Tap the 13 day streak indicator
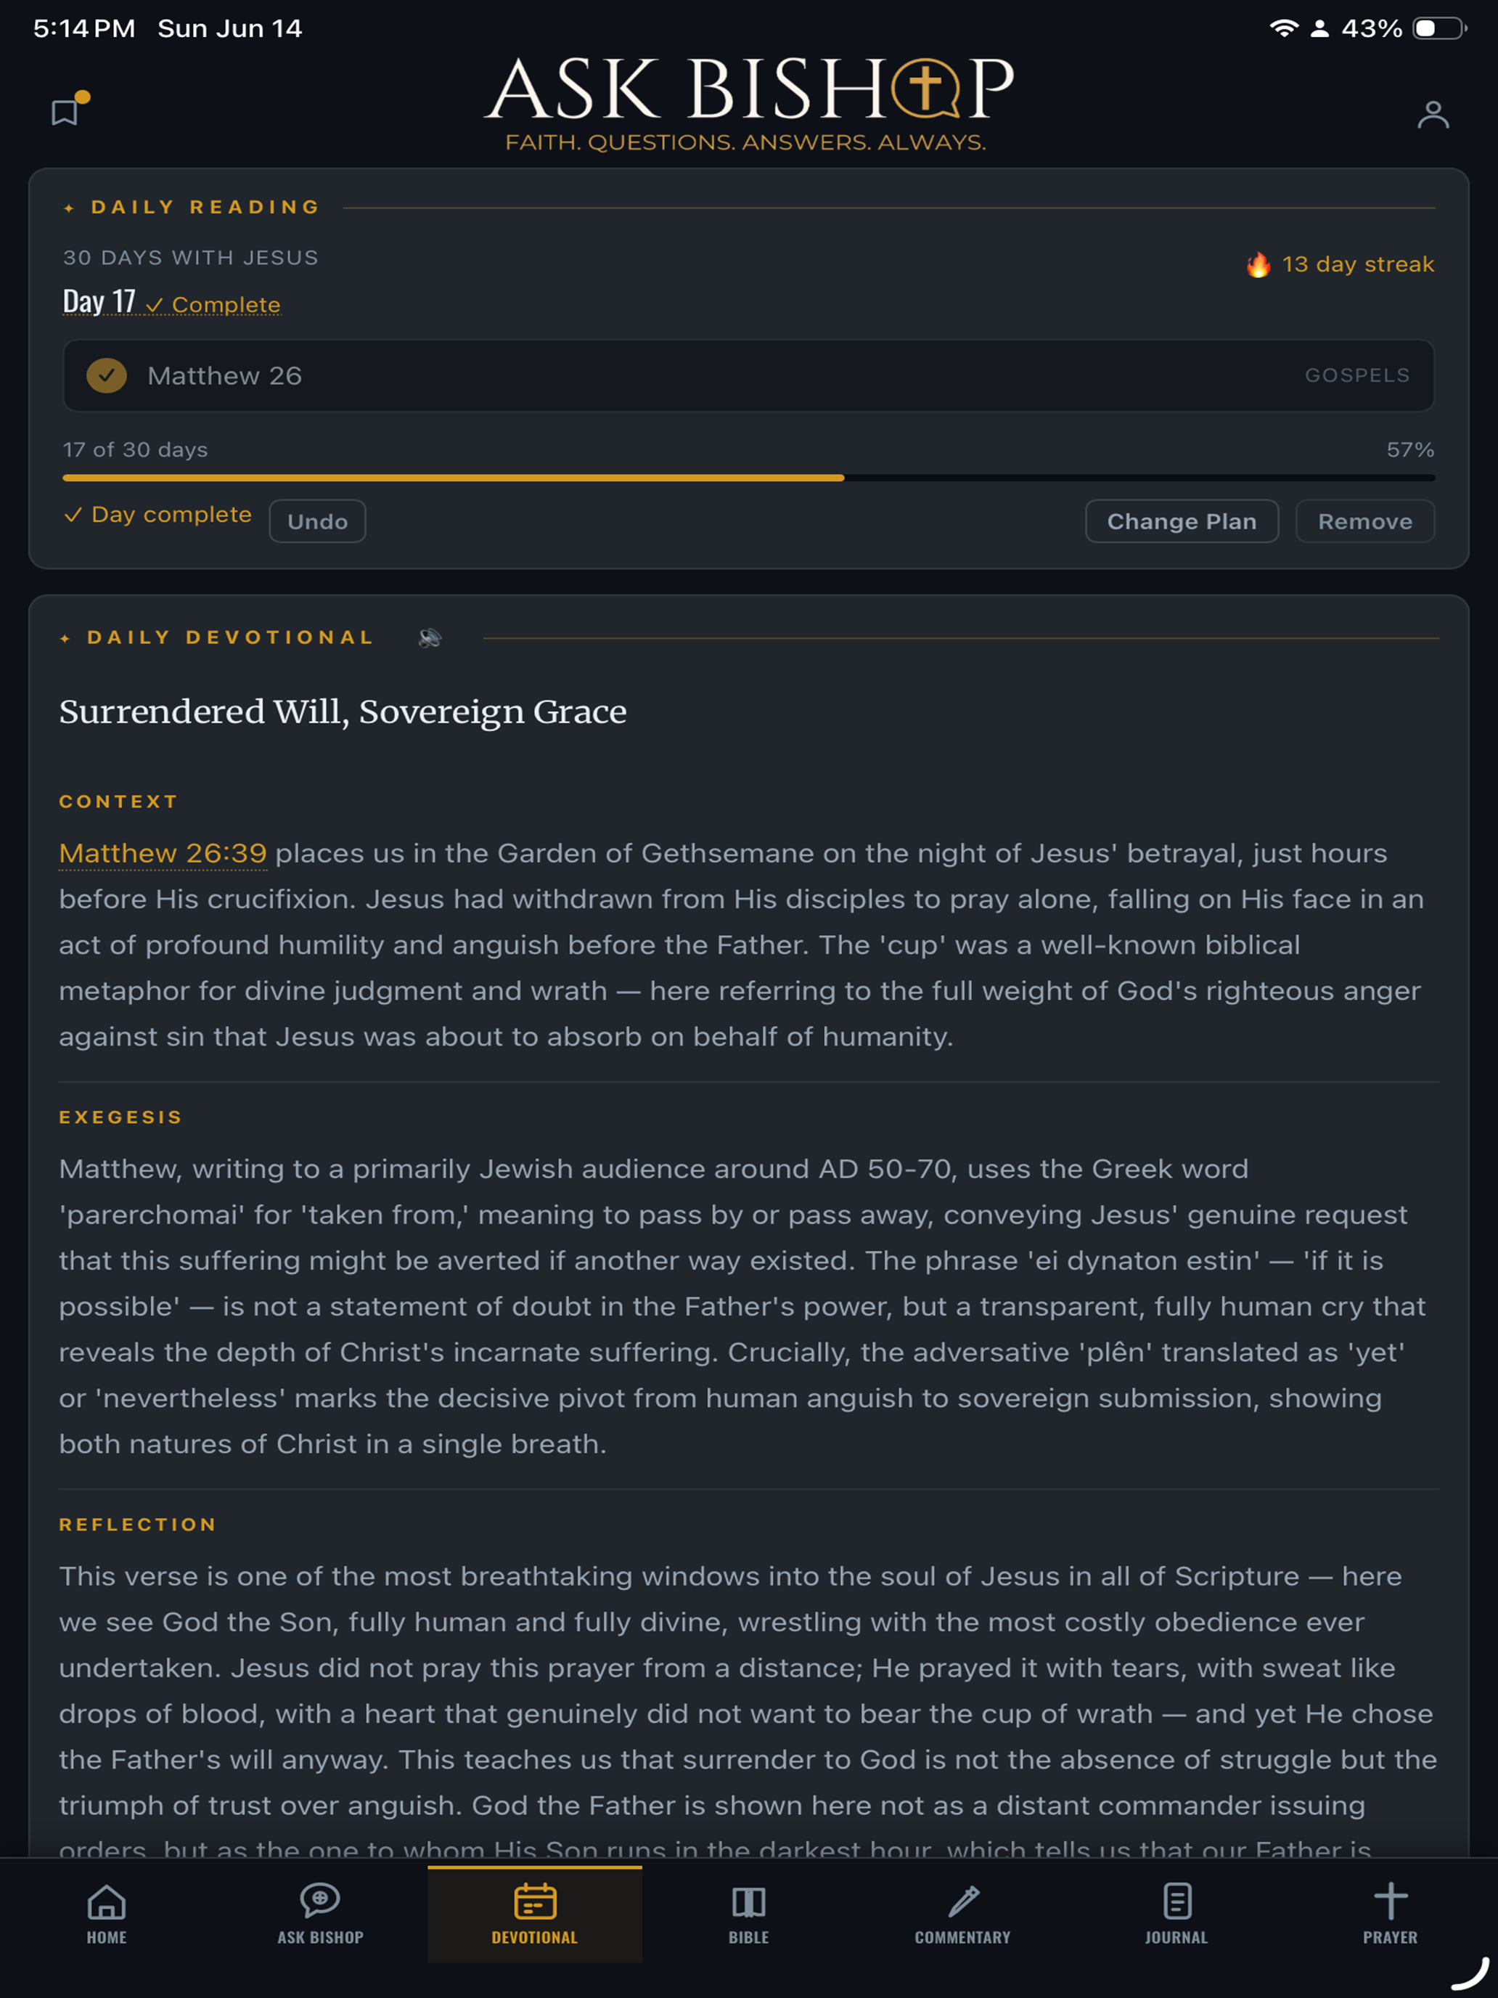 (x=1340, y=265)
